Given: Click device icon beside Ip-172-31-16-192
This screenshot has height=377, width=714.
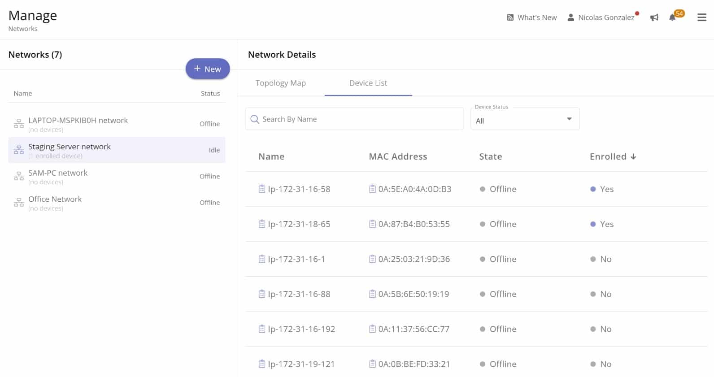Looking at the screenshot, I should pos(262,329).
